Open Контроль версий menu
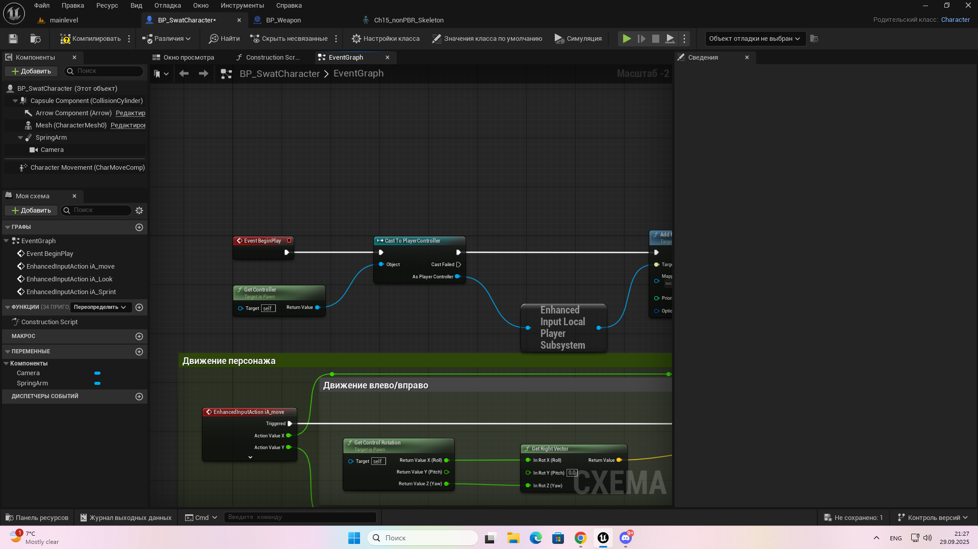The height and width of the screenshot is (549, 978). point(933,517)
